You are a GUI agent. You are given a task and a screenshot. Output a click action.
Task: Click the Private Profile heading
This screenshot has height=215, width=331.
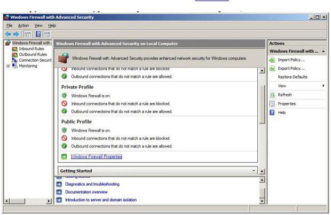[x=77, y=87]
